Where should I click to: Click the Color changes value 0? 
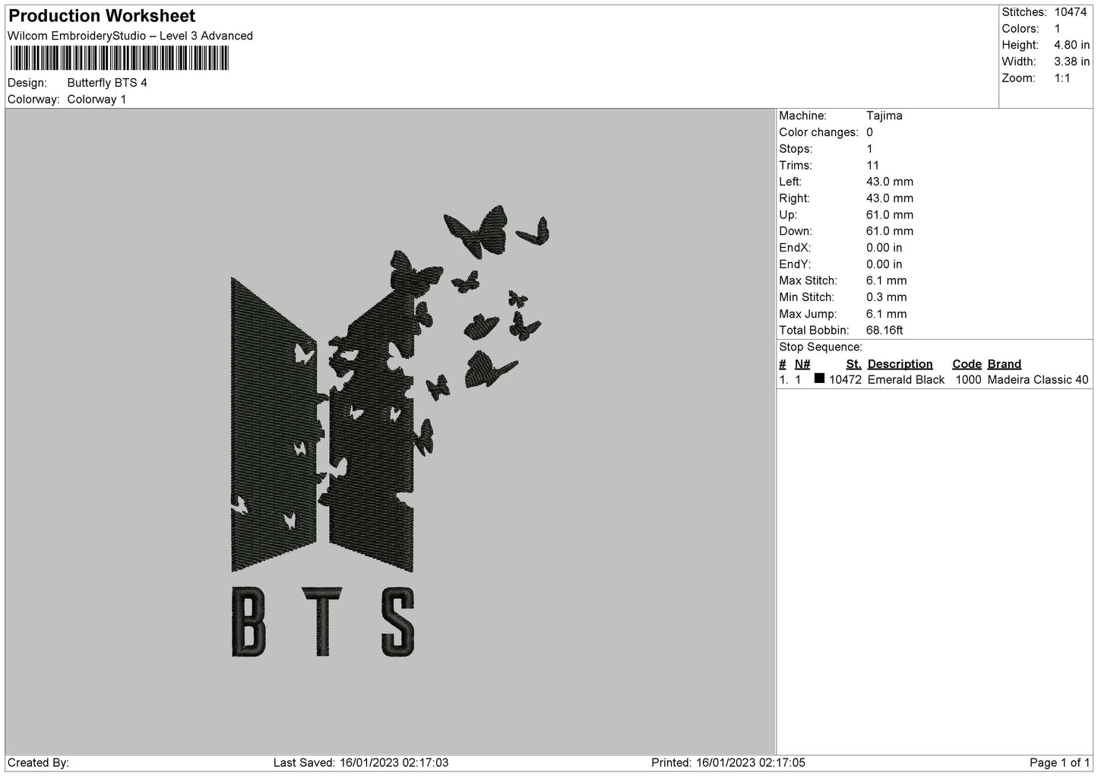tap(870, 132)
